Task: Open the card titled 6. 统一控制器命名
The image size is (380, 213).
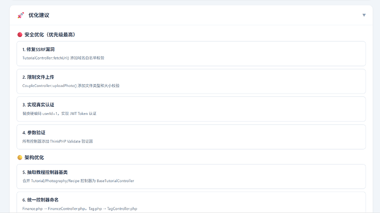Action: tap(191, 203)
